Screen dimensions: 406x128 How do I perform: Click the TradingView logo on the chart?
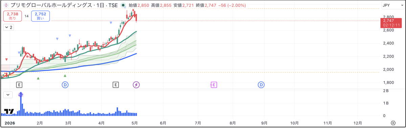pos(9,111)
